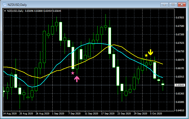
Task: Select the yellow star marker
Action: (146, 55)
